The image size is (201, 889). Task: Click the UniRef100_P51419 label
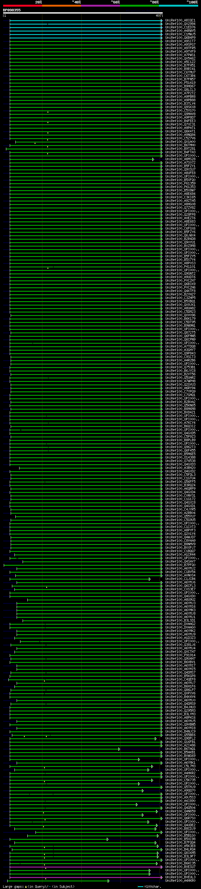point(180,83)
